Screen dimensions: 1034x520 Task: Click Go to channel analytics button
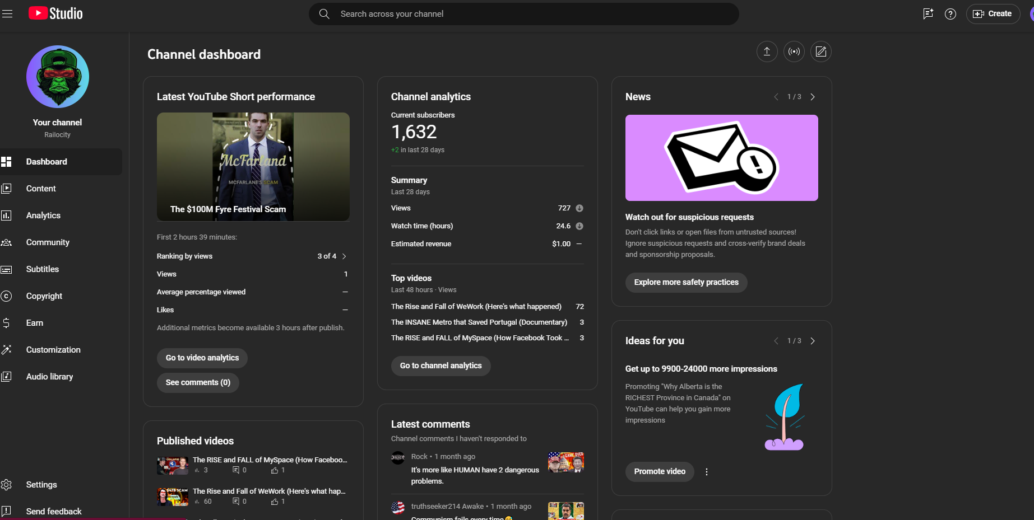tap(441, 366)
